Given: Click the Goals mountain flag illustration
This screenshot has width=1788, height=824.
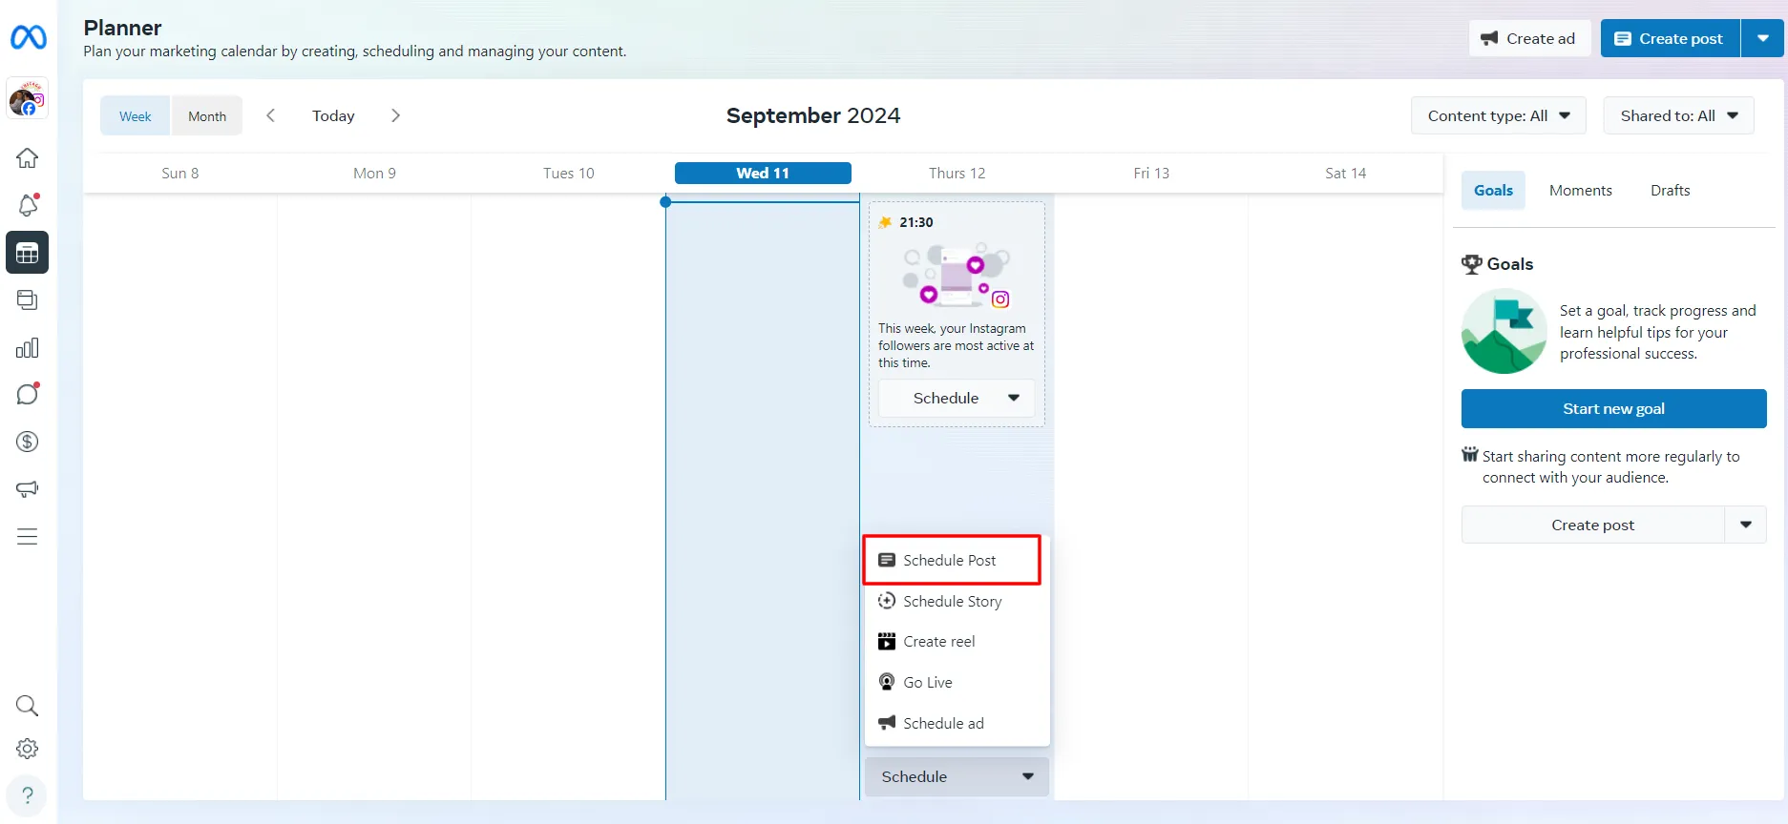Looking at the screenshot, I should coord(1504,332).
